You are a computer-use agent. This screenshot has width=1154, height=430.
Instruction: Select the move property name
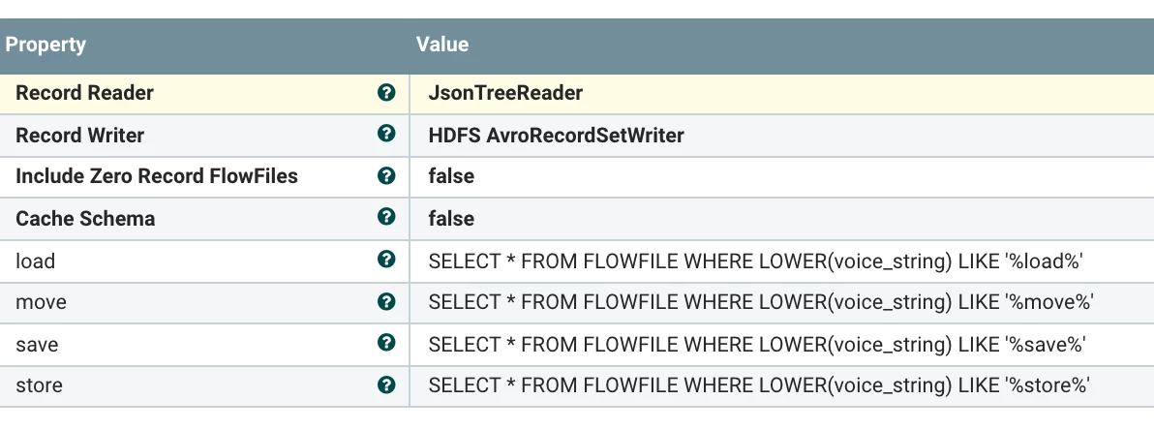click(x=41, y=302)
